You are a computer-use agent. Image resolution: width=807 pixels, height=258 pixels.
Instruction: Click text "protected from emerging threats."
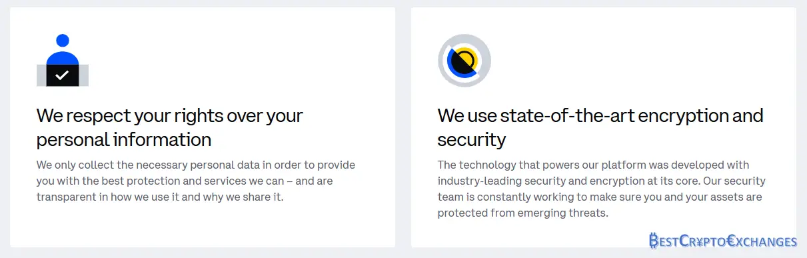point(523,214)
